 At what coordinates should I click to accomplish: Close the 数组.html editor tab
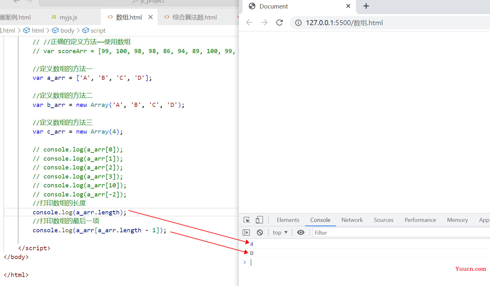coord(151,17)
